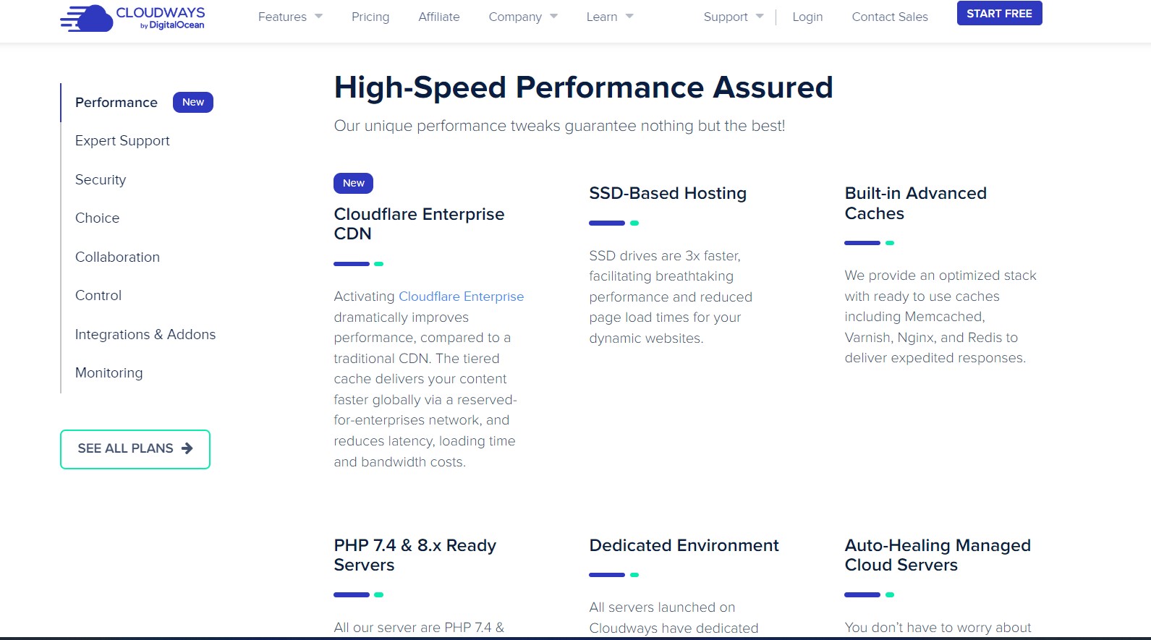Expand the Learn dropdown arrow
Viewport: 1151px width, 640px height.
pyautogui.click(x=629, y=16)
